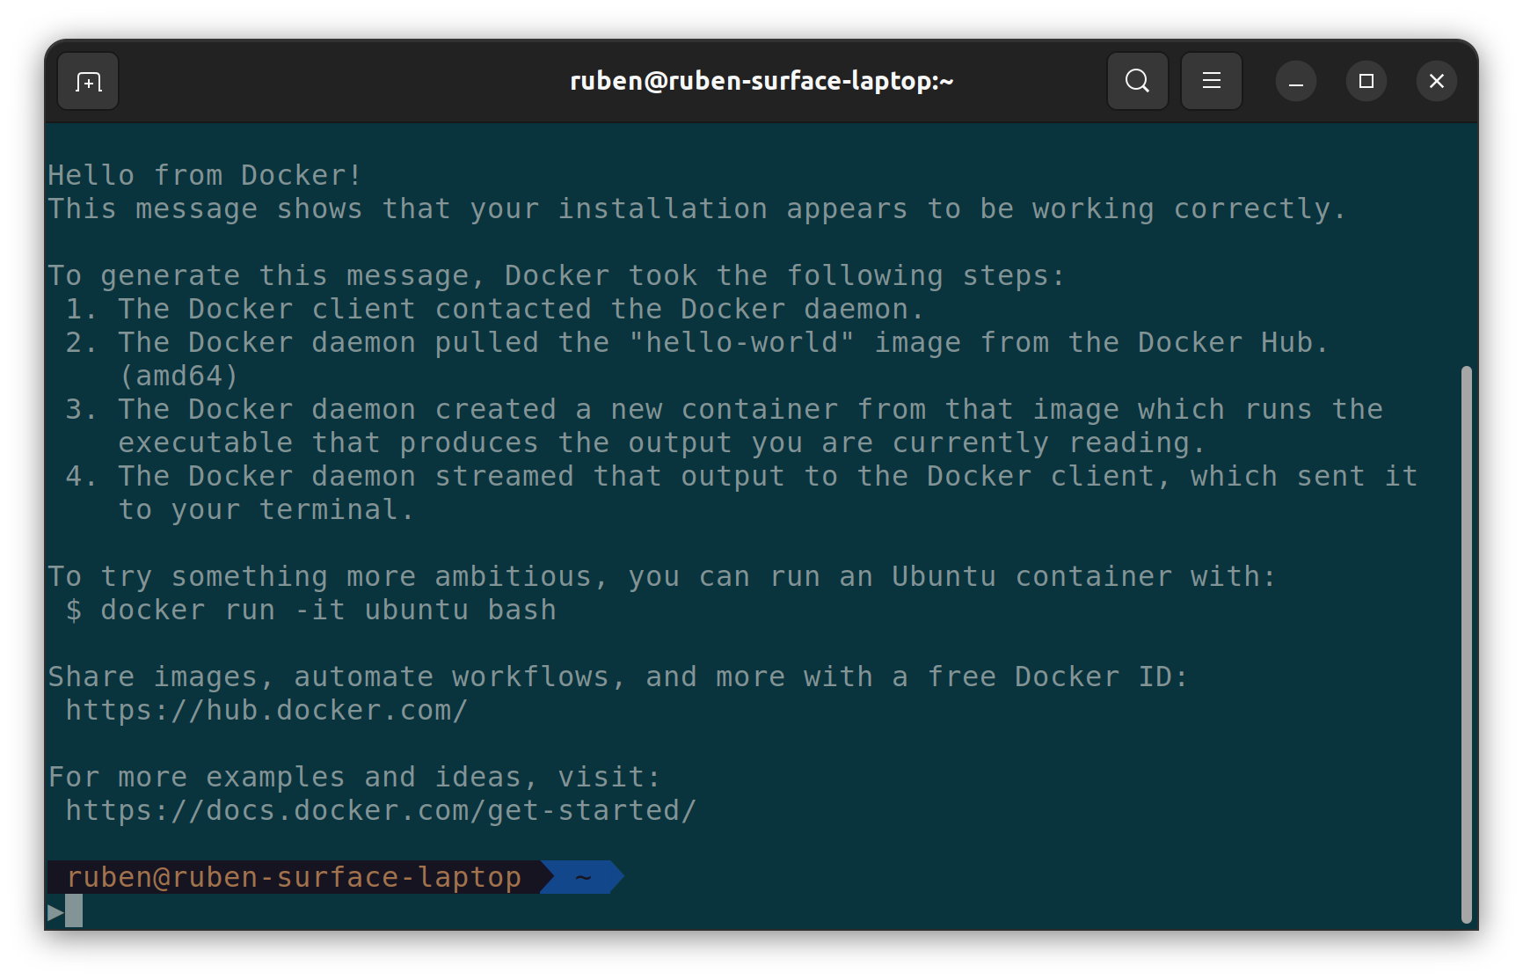Click the block cursor at the prompt
The height and width of the screenshot is (980, 1523).
coord(74,911)
